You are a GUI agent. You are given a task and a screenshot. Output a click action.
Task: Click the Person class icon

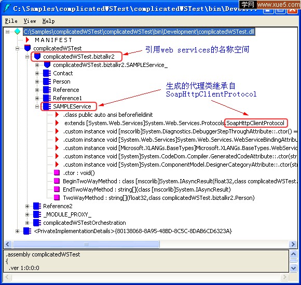pos(47,82)
